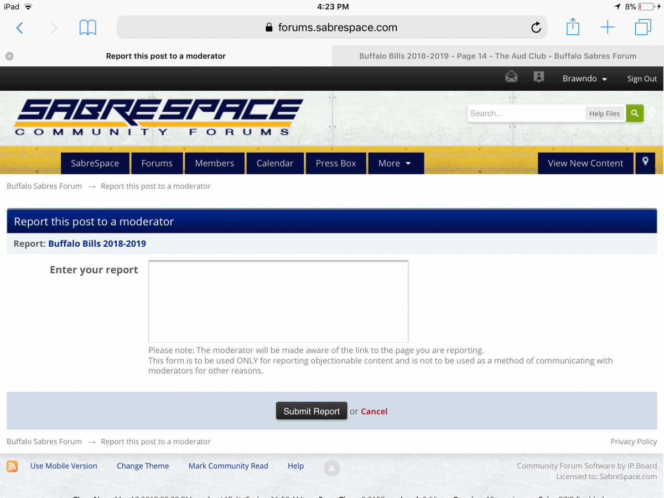Click in Enter your report textarea
This screenshot has height=498, width=664.
(x=278, y=302)
